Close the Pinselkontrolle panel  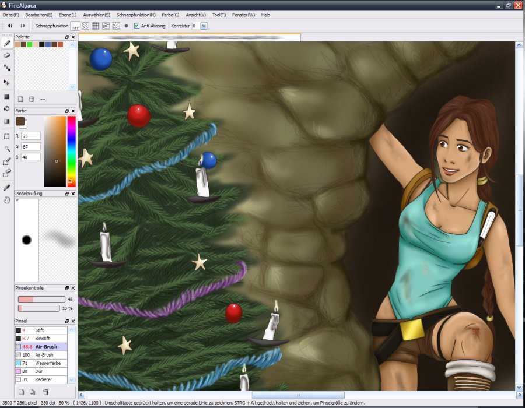click(x=73, y=288)
